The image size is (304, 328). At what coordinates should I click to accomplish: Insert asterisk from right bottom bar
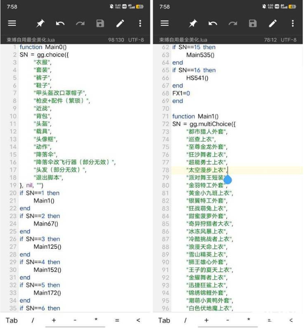[x=249, y=320]
